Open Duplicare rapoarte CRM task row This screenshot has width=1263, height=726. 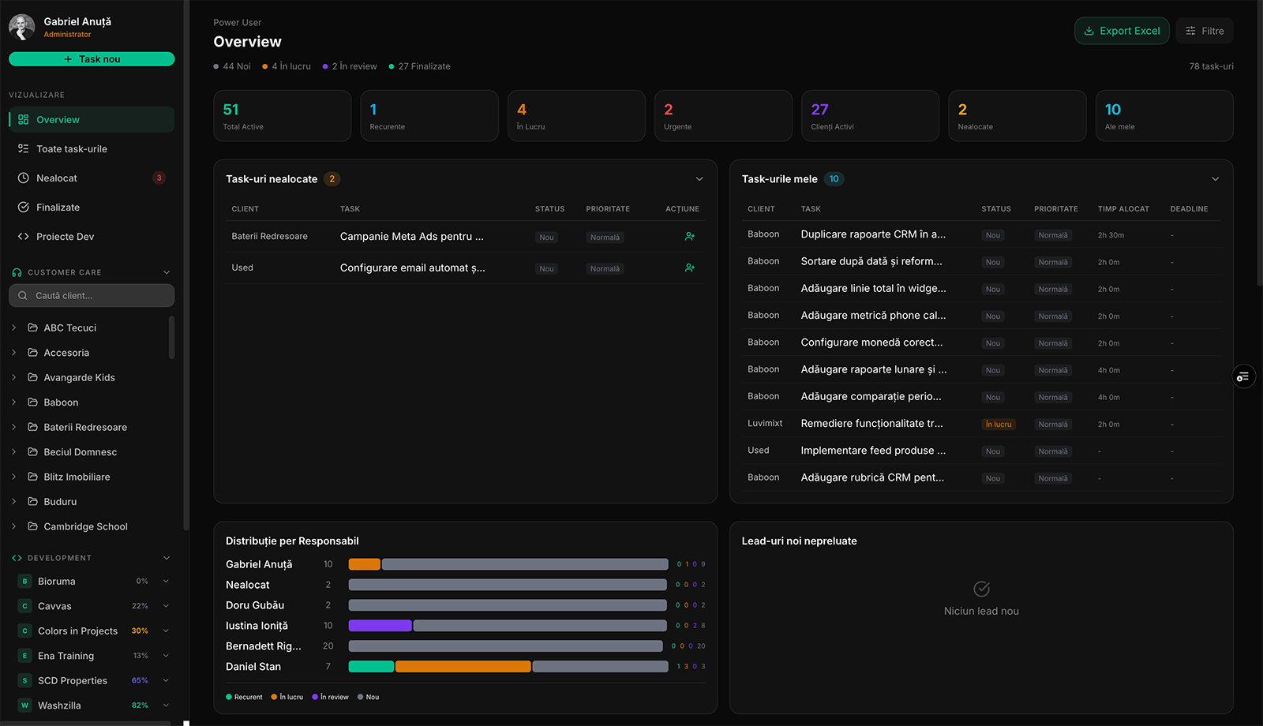(981, 234)
